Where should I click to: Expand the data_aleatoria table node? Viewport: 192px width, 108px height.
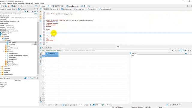pos(6,42)
